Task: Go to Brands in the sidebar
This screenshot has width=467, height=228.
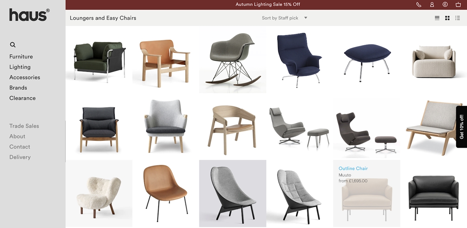Action: click(18, 88)
